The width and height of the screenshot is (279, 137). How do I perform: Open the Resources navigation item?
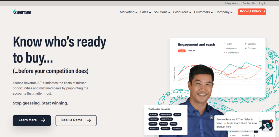click(181, 12)
